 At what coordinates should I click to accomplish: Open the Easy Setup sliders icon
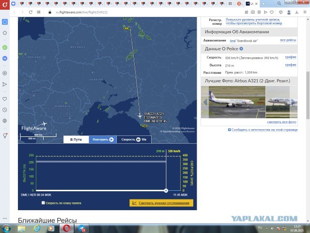click(305, 12)
